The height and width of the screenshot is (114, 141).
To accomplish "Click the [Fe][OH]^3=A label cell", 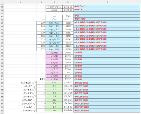I will (54, 7).
